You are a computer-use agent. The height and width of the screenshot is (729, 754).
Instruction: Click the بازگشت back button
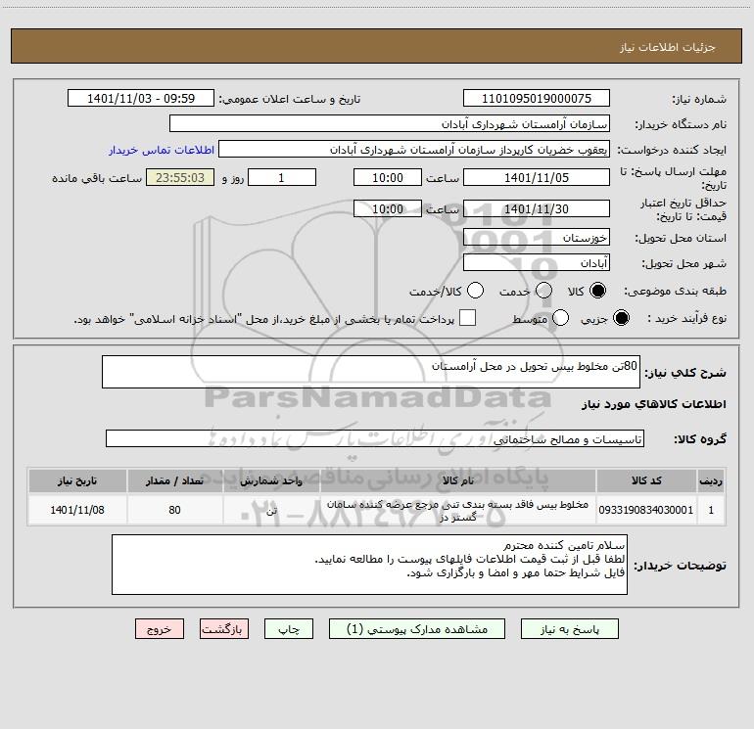[x=224, y=629]
